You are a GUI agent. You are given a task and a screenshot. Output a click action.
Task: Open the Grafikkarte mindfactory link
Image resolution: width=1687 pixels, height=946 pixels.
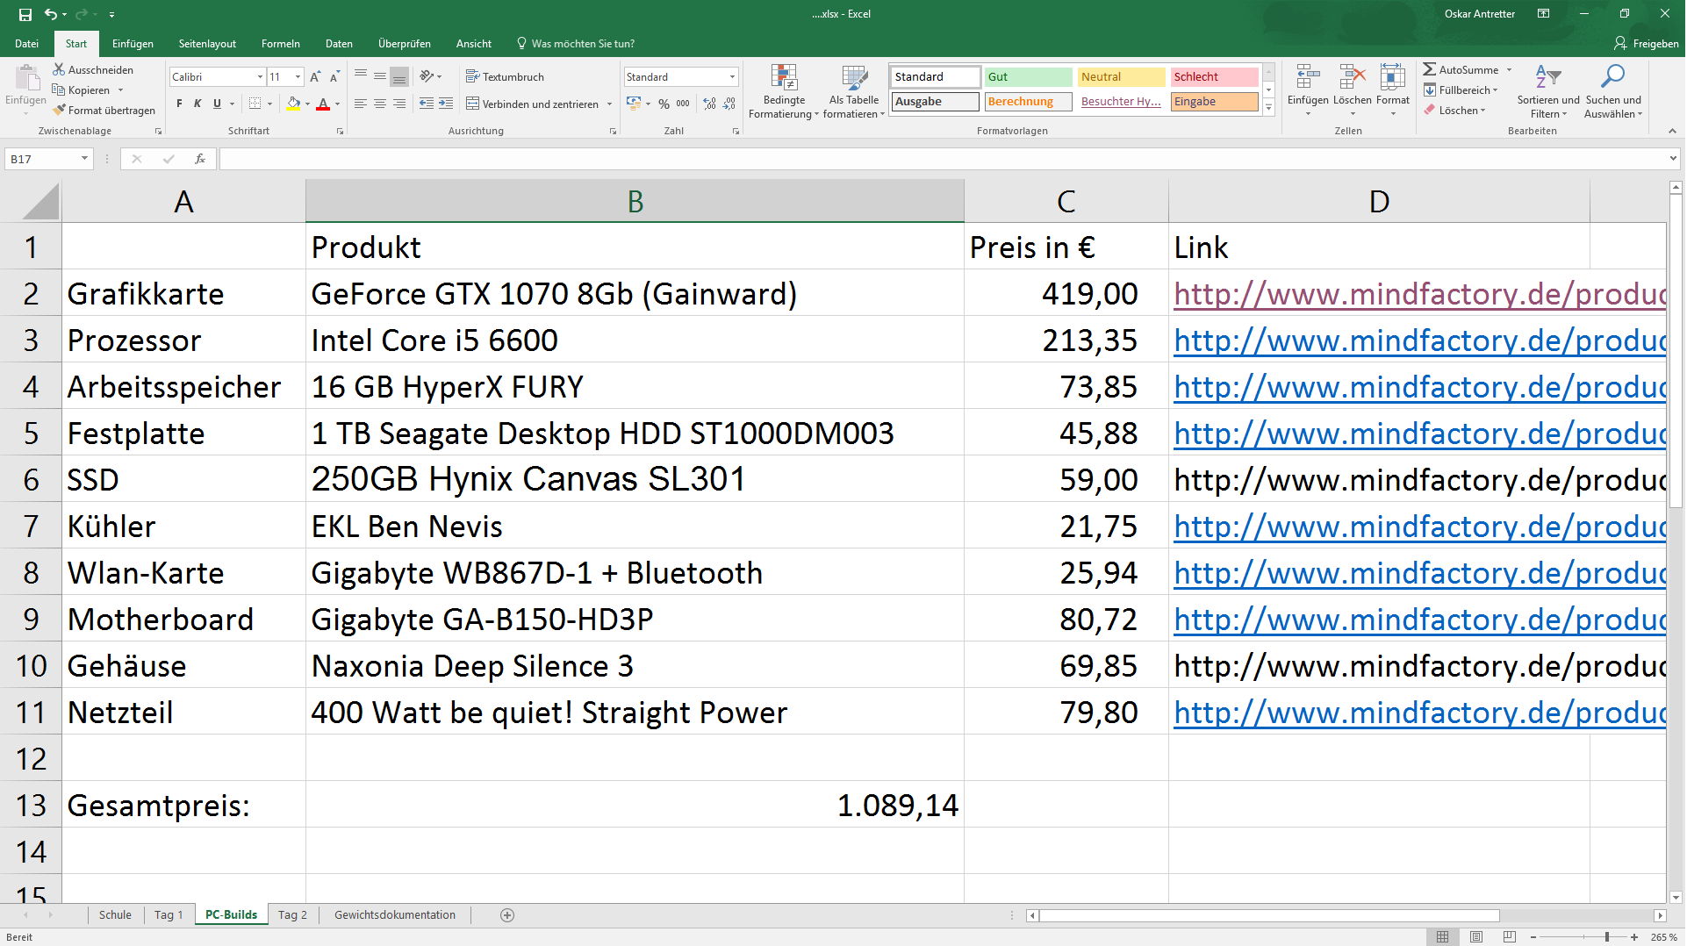tap(1419, 294)
